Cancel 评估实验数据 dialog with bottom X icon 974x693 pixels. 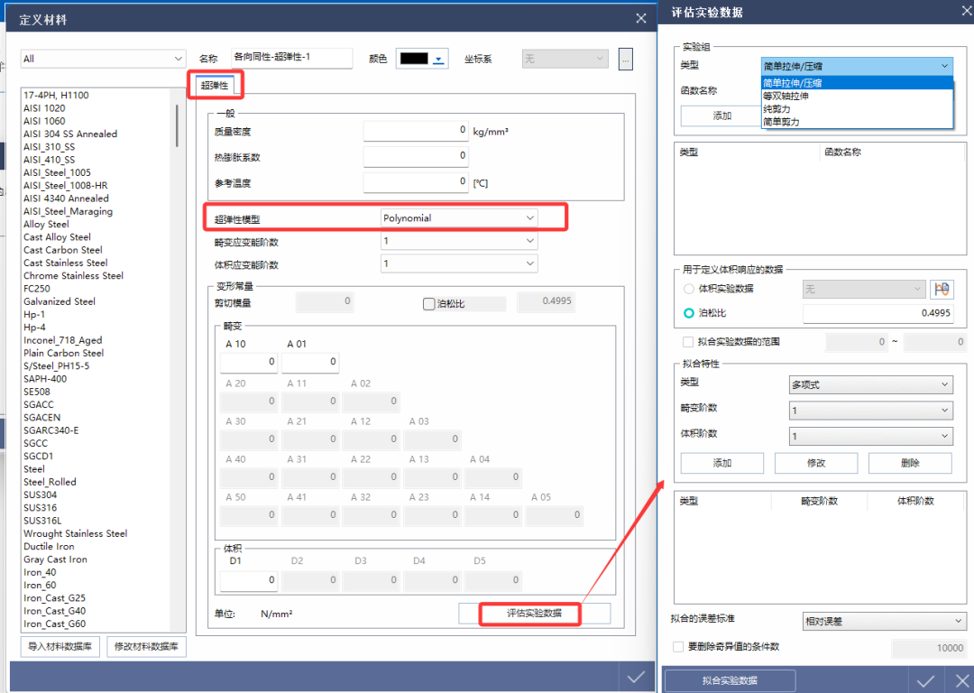[x=958, y=680]
